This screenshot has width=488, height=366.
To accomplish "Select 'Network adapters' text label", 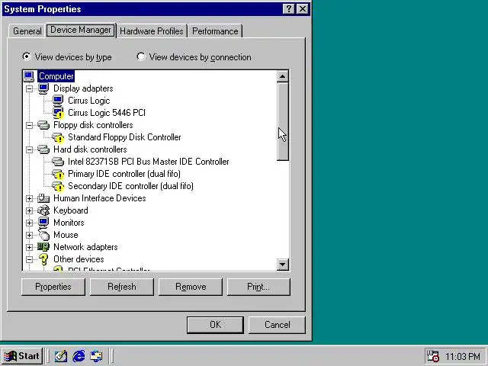I will pos(85,247).
